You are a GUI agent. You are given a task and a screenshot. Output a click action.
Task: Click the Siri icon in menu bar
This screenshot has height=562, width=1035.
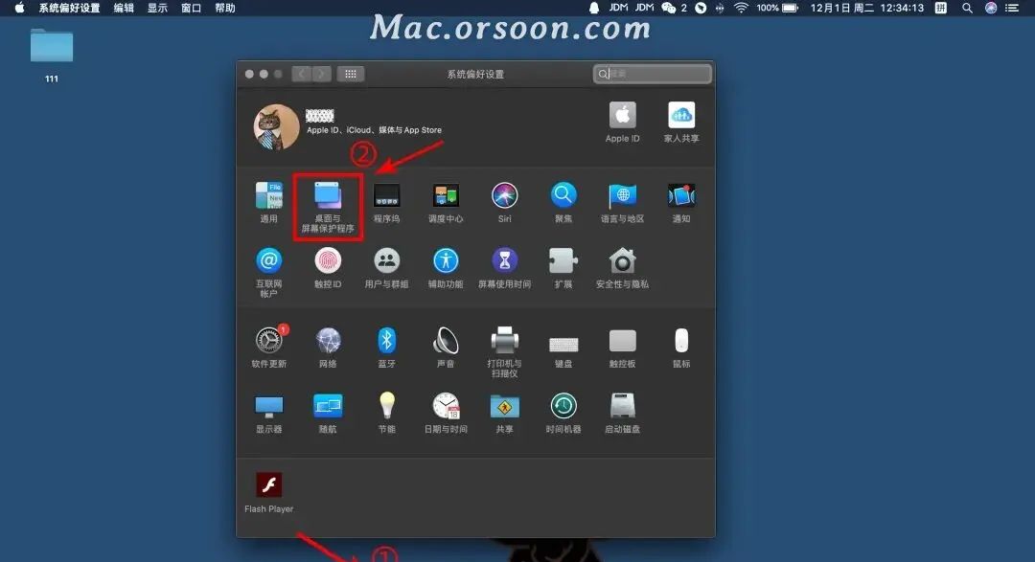991,8
